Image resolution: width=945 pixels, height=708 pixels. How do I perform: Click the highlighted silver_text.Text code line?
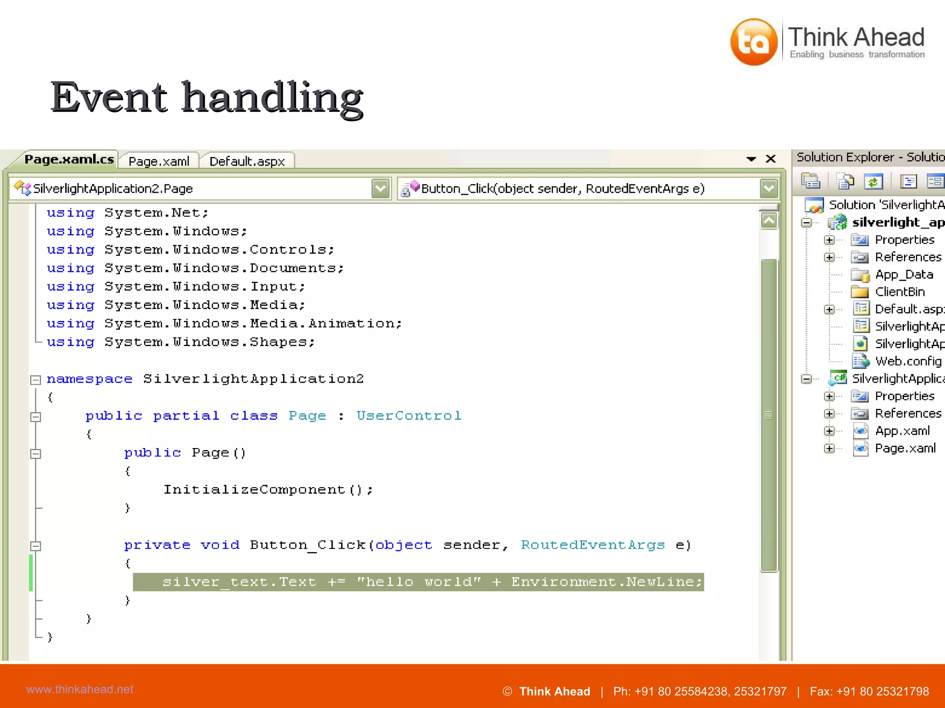coord(418,582)
